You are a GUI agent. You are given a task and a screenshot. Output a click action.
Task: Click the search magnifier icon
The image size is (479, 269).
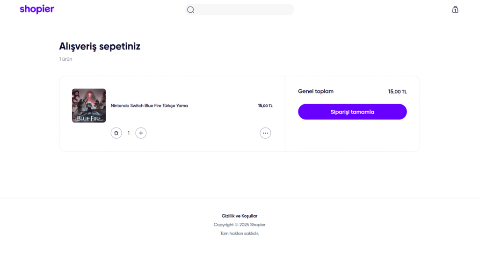190,10
